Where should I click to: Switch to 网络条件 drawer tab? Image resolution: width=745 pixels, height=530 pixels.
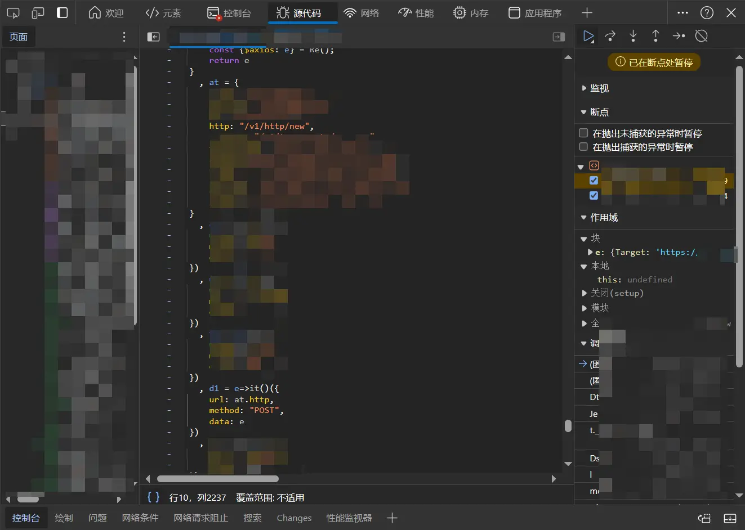pos(140,518)
